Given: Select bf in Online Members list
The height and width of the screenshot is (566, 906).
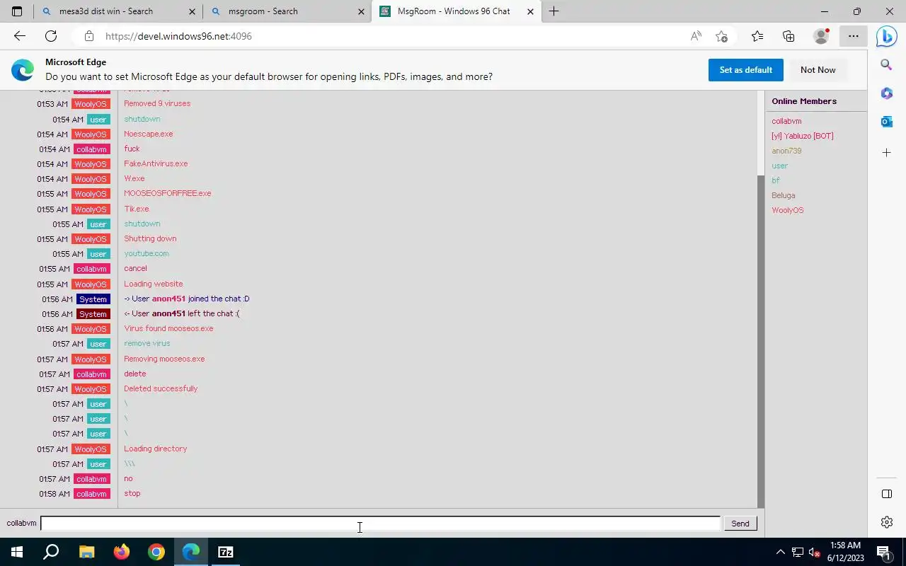Looking at the screenshot, I should click(x=775, y=180).
